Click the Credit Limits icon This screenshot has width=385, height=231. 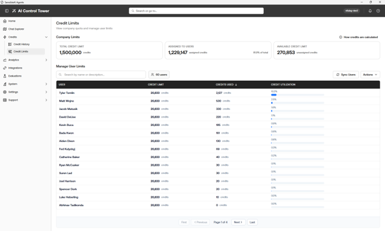(x=10, y=52)
